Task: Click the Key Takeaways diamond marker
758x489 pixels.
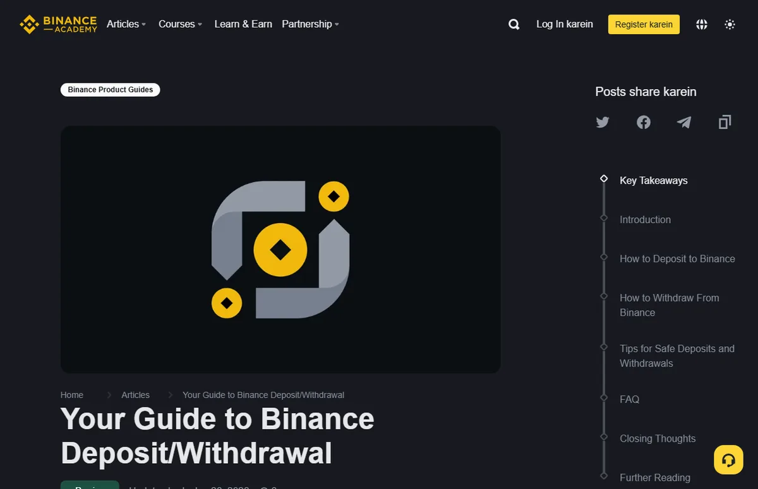Action: tap(604, 179)
